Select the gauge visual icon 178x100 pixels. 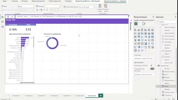[x=146, y=40]
